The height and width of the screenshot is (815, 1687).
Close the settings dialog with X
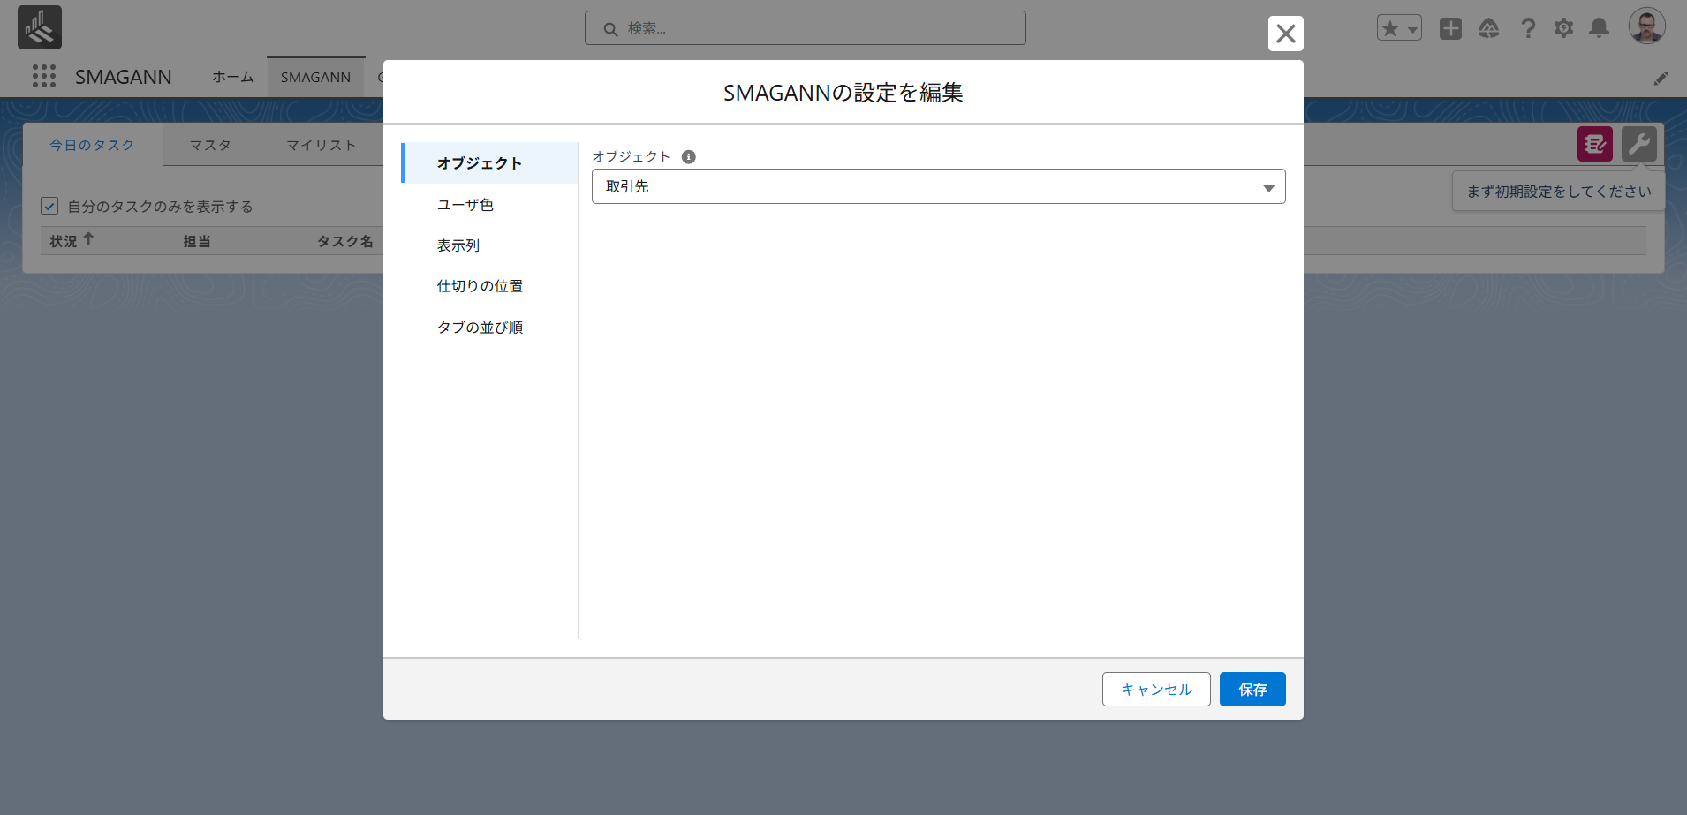pos(1285,34)
